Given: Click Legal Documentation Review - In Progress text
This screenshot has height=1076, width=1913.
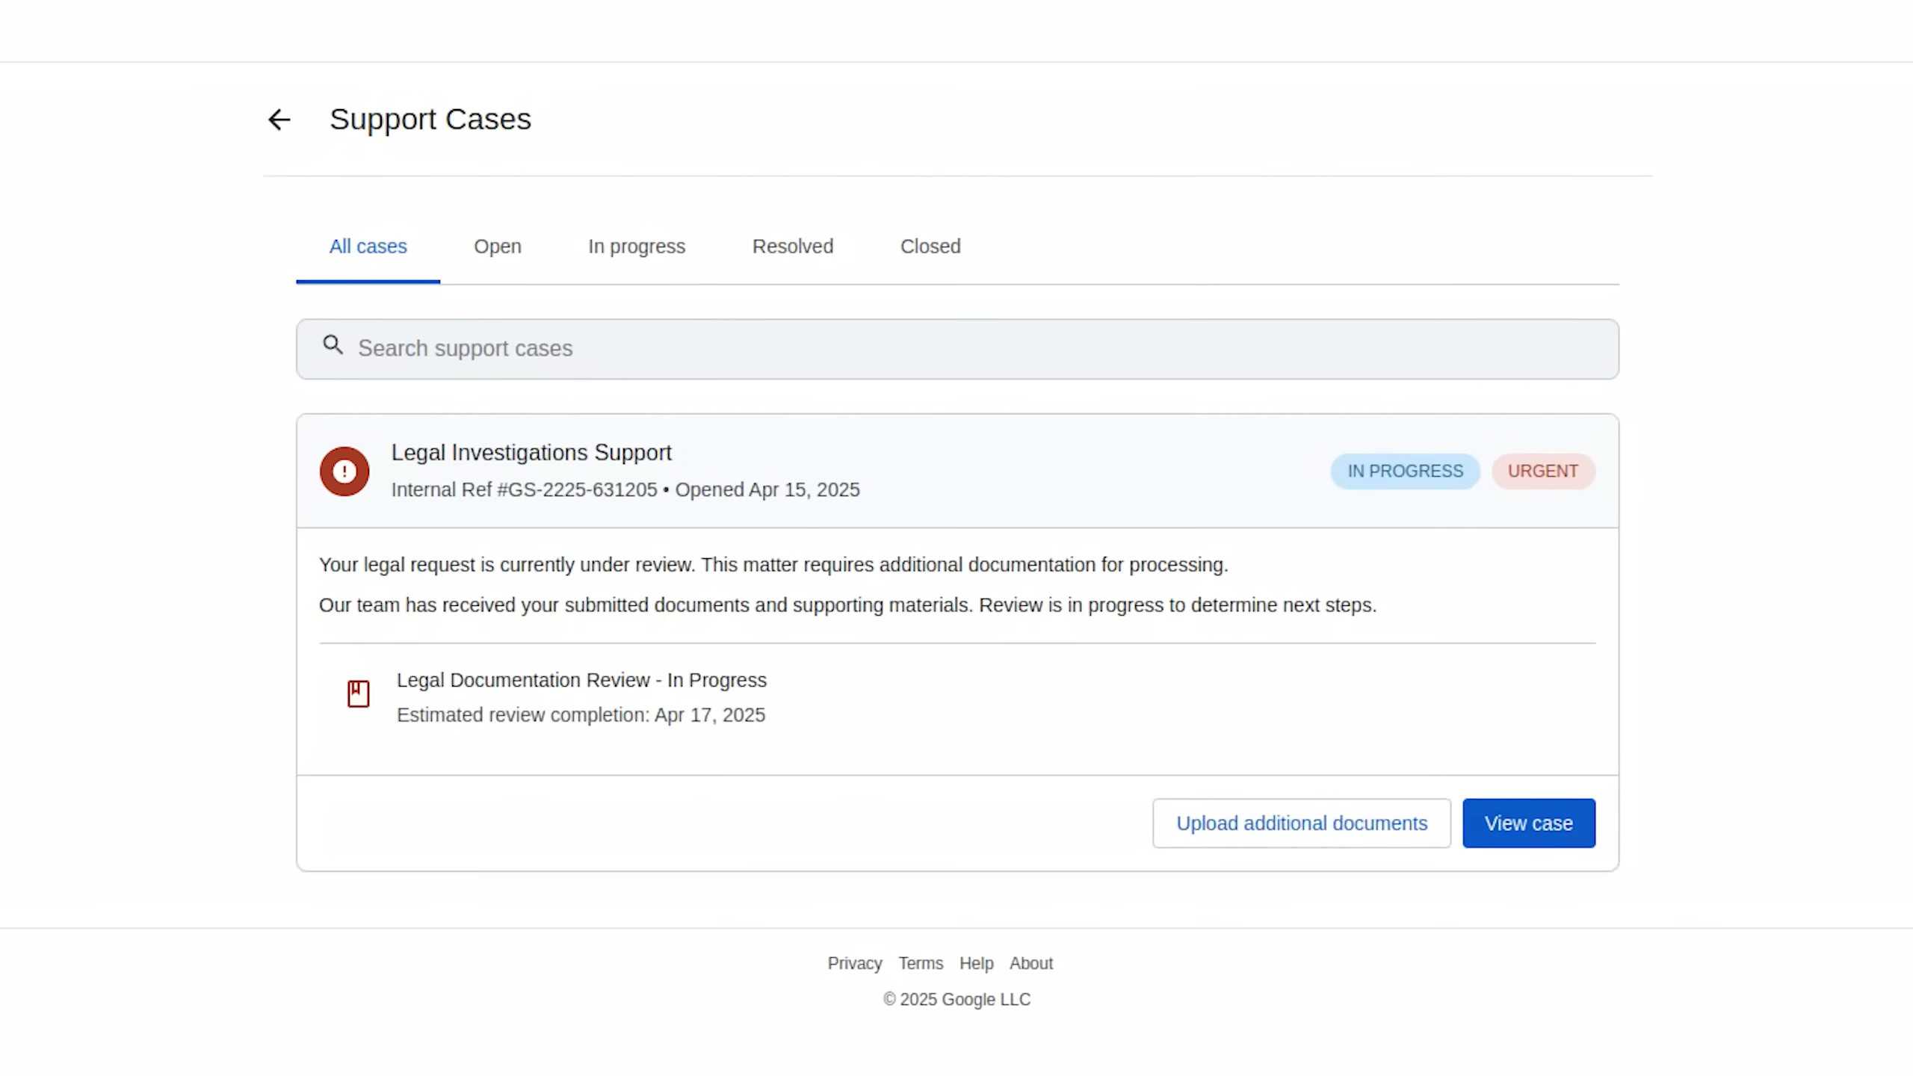Looking at the screenshot, I should 581,681.
